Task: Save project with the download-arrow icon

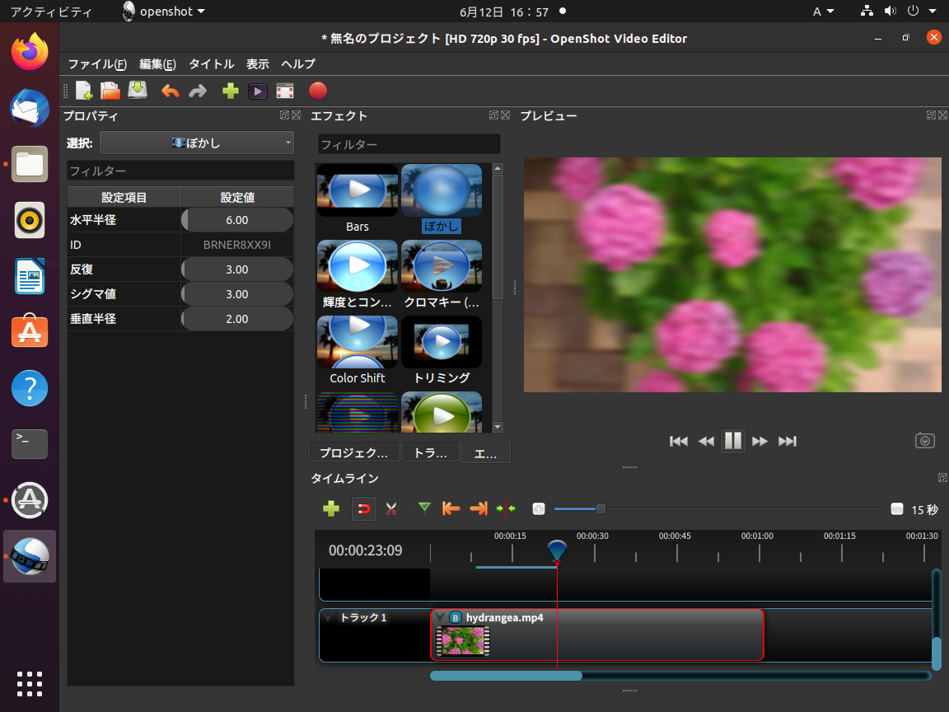Action: (x=138, y=90)
